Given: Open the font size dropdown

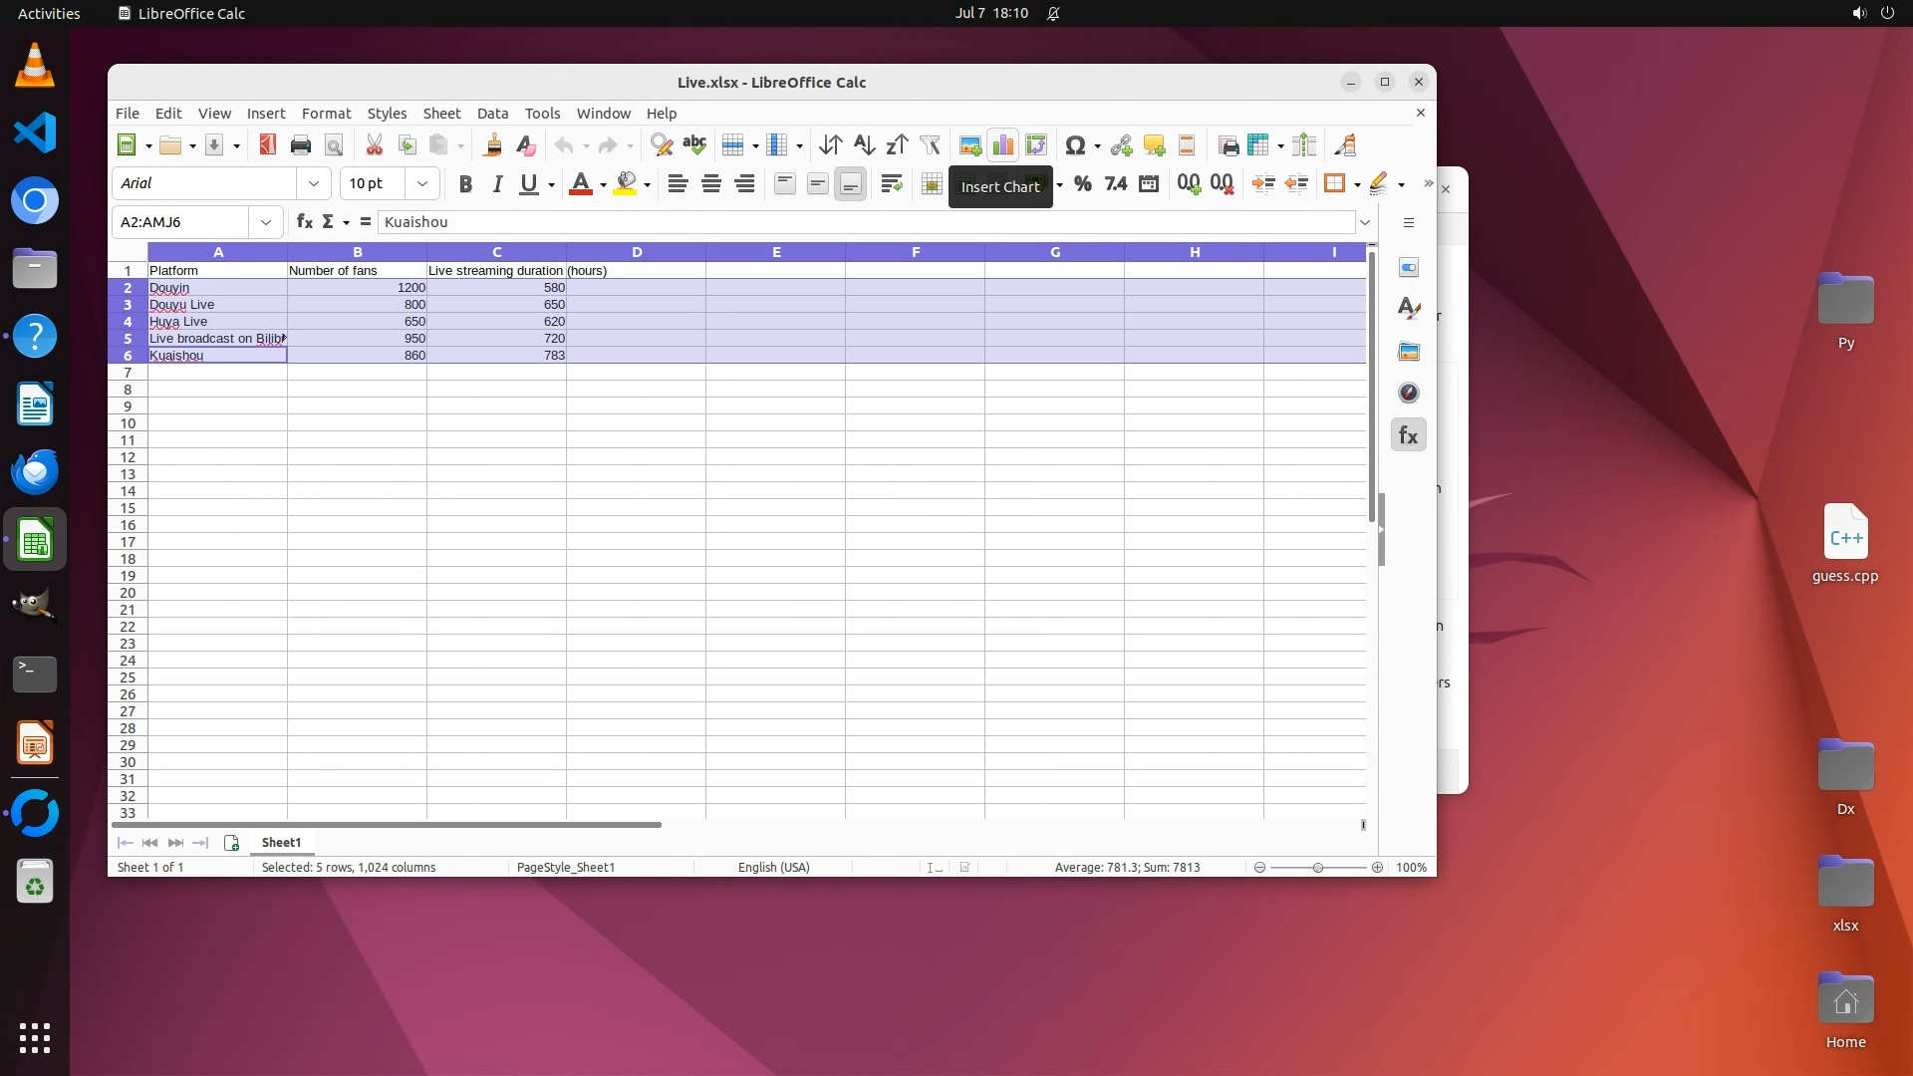Looking at the screenshot, I should pos(422,183).
